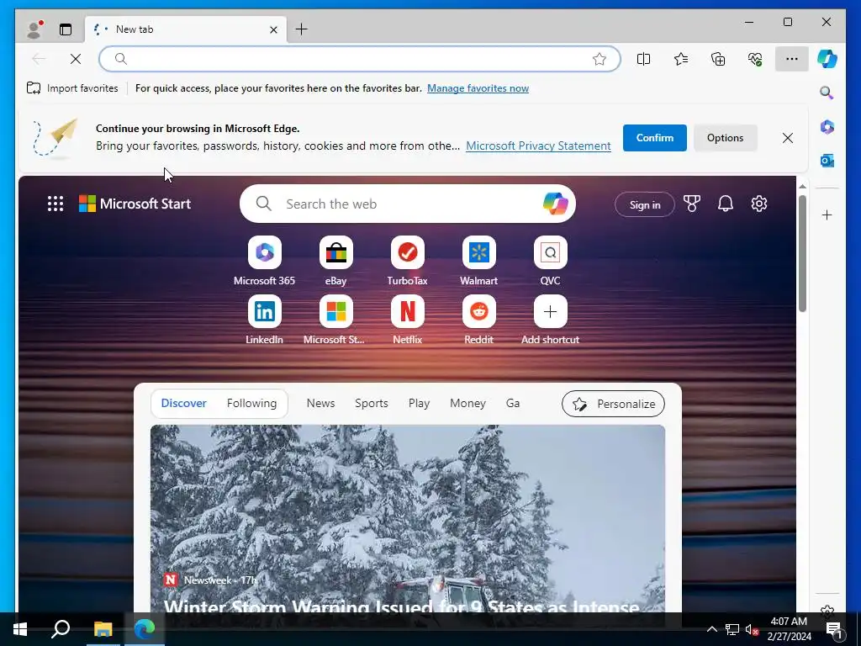Click Import favorites

(72, 87)
